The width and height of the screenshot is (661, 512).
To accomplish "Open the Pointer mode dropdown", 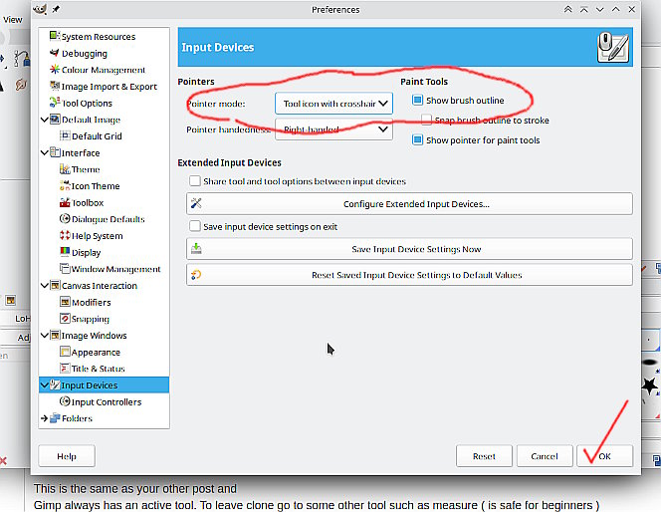I will (333, 104).
